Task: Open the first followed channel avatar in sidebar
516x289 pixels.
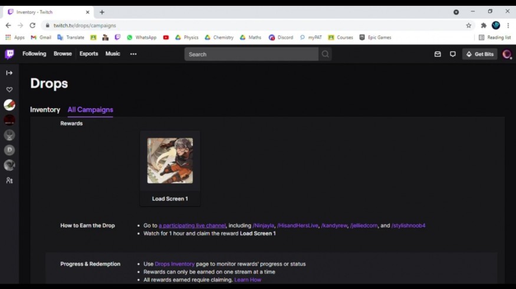Action: [x=9, y=105]
